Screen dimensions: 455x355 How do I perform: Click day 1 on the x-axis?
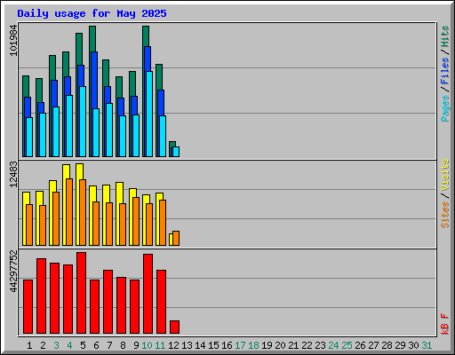coord(29,345)
